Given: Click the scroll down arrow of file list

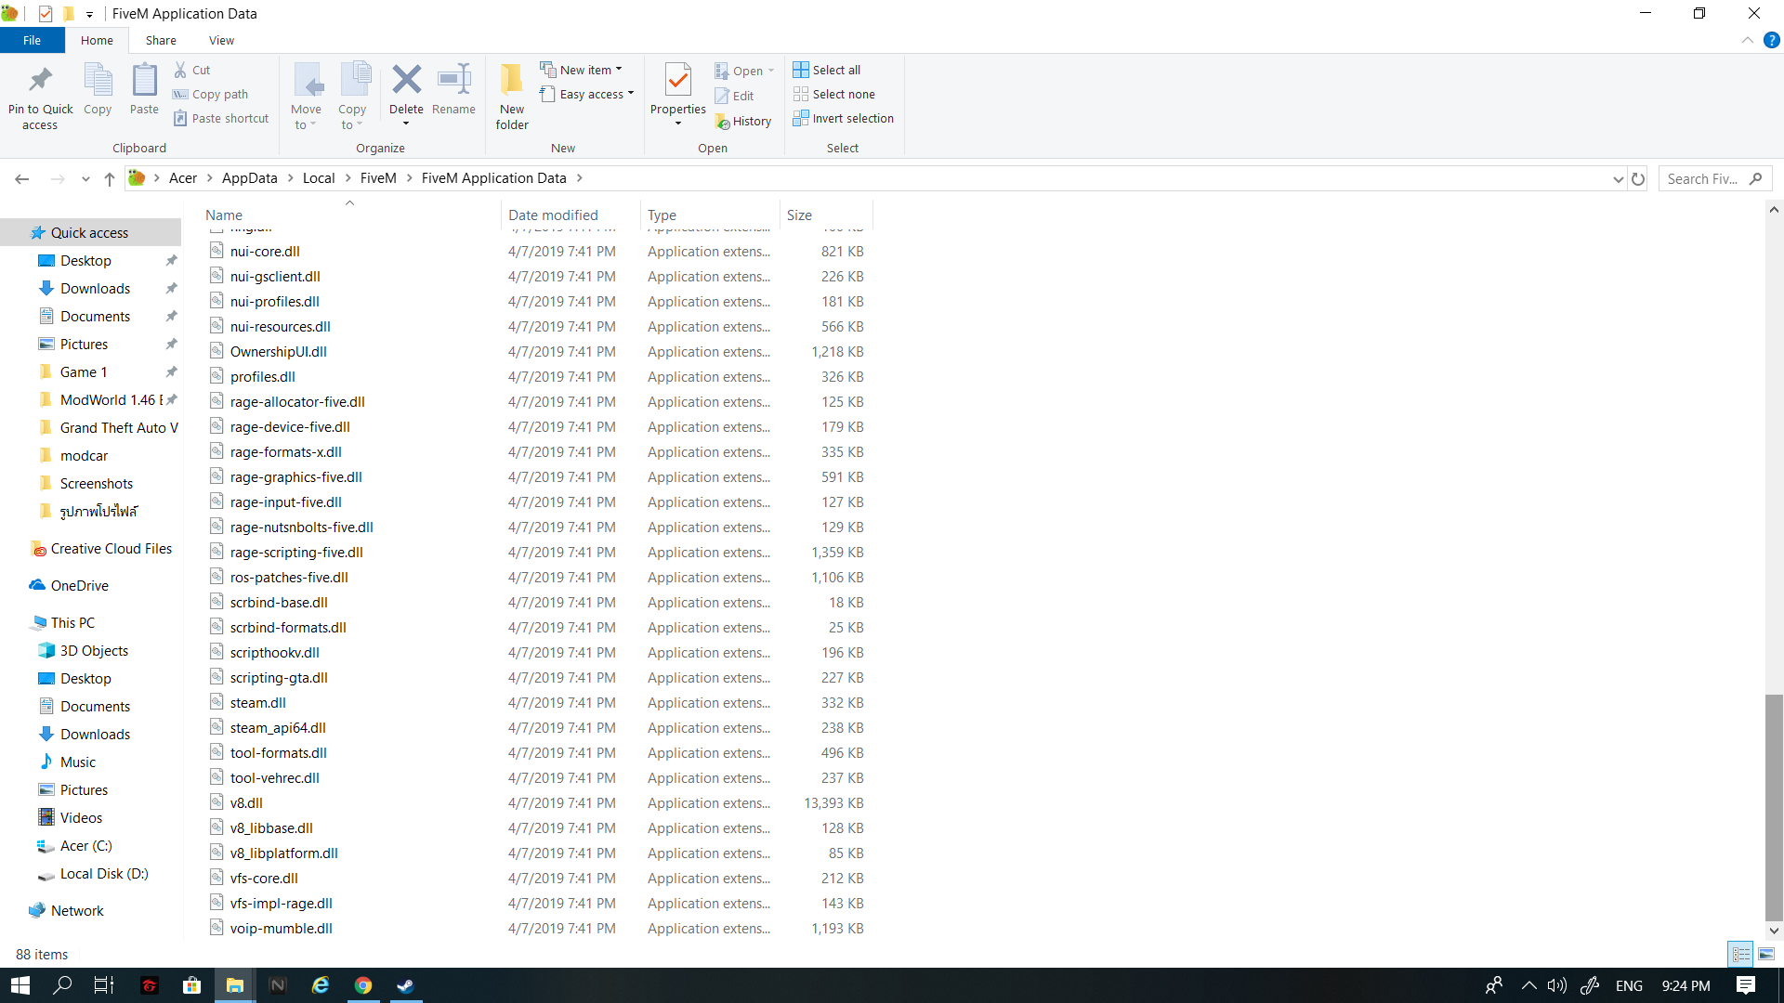Looking at the screenshot, I should 1774,931.
